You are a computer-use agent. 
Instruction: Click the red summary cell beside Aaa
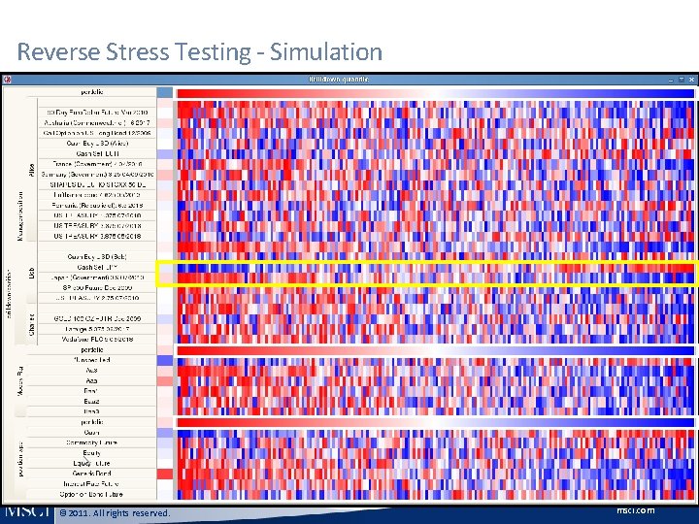(x=165, y=380)
